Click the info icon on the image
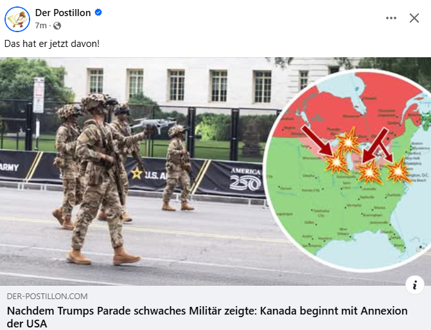The image size is (431, 330). point(414,285)
